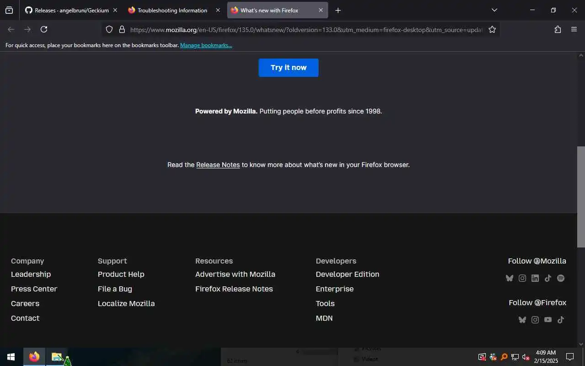Open the Localize Mozilla link

(x=126, y=303)
